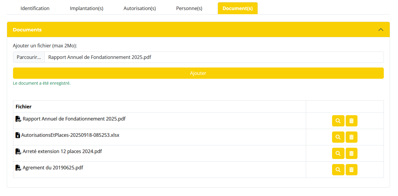Image resolution: width=398 pixels, height=196 pixels.
Task: Click Parcourir... to browse files
Action: pyautogui.click(x=29, y=57)
